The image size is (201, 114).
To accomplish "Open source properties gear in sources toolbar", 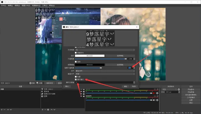I will [x=48, y=109].
